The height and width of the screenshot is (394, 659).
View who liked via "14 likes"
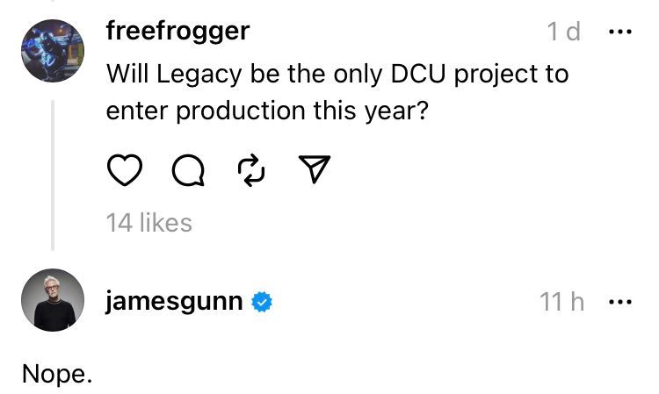(148, 223)
